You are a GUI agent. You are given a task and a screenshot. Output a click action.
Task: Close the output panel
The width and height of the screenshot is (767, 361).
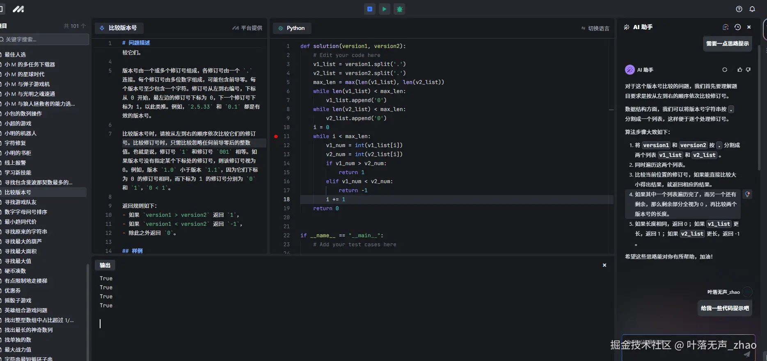tap(604, 265)
